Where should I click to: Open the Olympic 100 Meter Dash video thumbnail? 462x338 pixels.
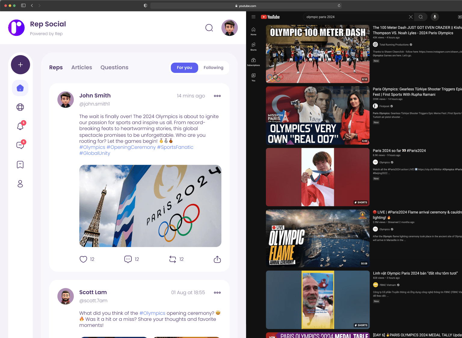click(318, 54)
